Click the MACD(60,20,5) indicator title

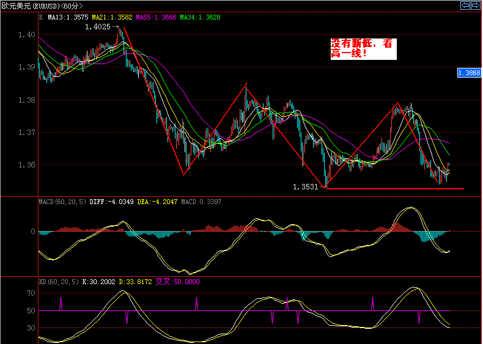62,202
